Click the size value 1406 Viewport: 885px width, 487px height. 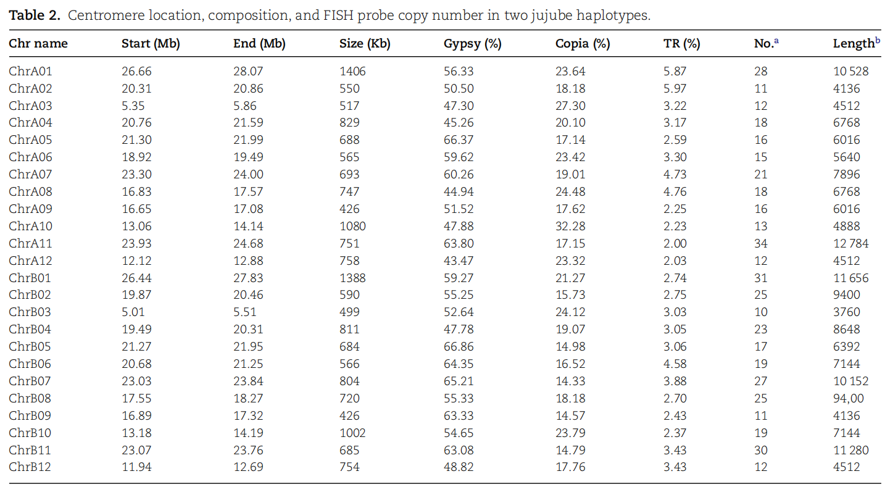pyautogui.click(x=352, y=71)
